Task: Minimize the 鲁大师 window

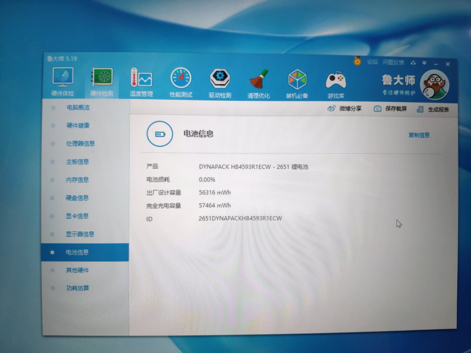Action: click(x=436, y=64)
